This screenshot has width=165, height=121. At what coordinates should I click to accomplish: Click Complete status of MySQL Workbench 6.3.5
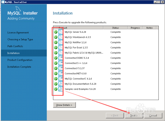115,37
